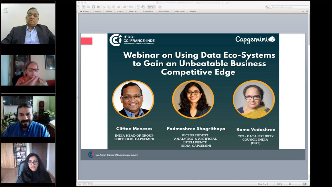
Task: Click the Paste clipboard icon
Action: (114, 7)
